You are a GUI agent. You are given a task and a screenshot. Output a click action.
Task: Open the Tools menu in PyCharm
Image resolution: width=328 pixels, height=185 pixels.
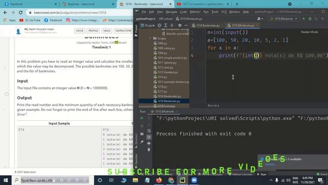click(x=215, y=12)
